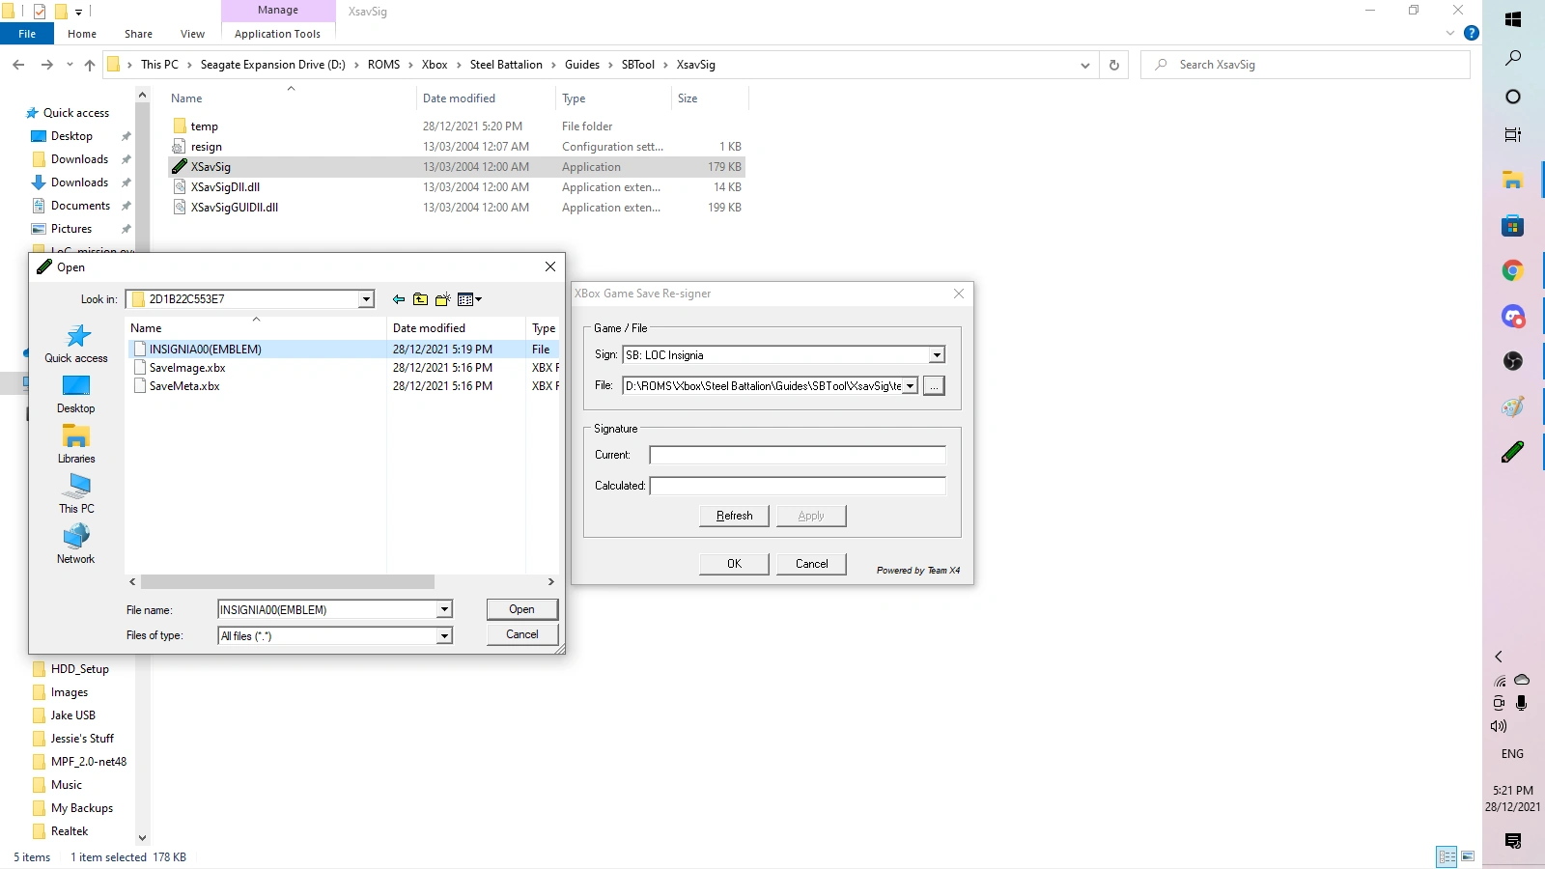Click OK in XBox Game Save Re-signer
The image size is (1545, 869).
(x=734, y=564)
